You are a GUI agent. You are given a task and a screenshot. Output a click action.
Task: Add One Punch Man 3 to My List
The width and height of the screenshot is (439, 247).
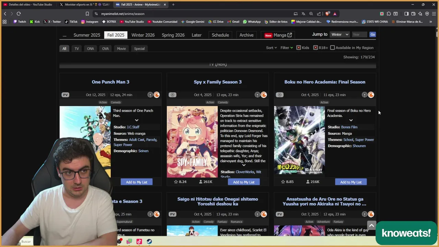[137, 182]
